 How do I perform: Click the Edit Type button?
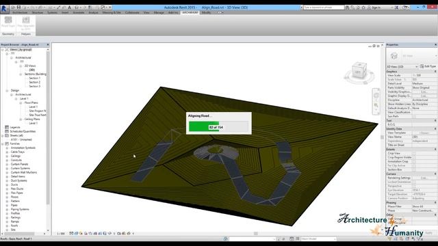pyautogui.click(x=428, y=66)
